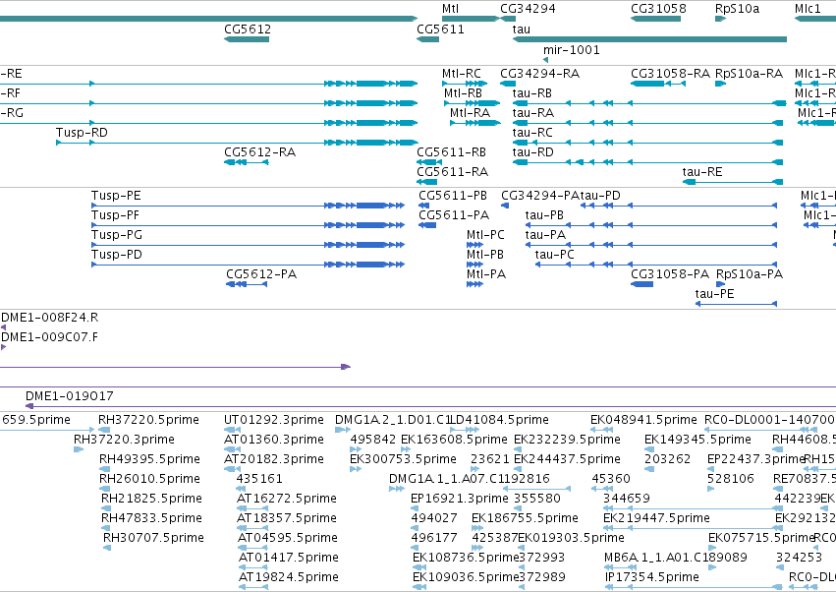
Task: Select the EK300753.5prime EST
Action: (355, 469)
